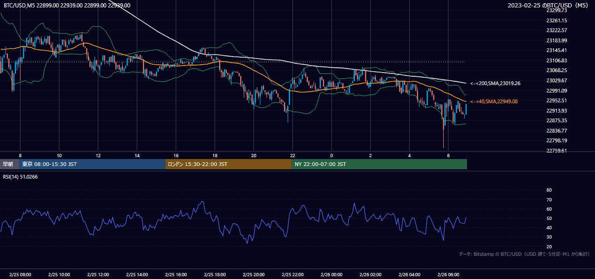Viewport: 595px width, 279px height.
Task: Click hour tick 22 under price chart
Action: (292, 155)
